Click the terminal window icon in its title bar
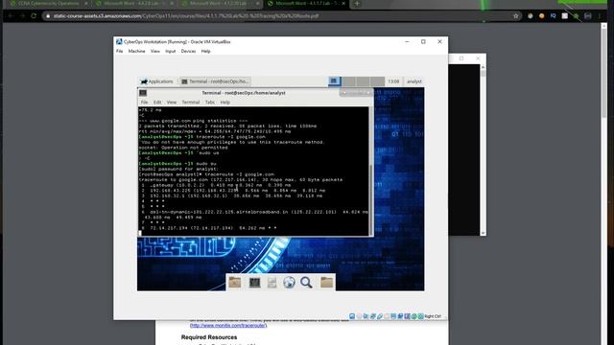 tap(143, 93)
